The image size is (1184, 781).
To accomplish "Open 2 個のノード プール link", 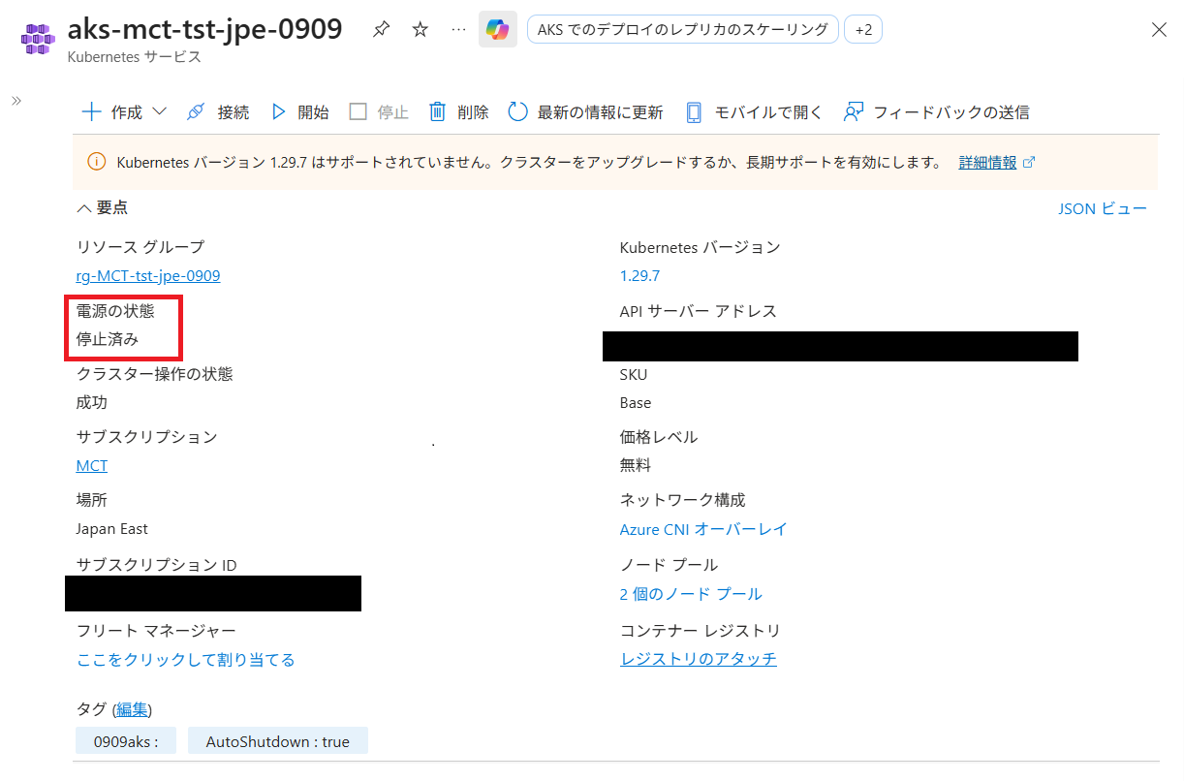I will click(x=691, y=594).
